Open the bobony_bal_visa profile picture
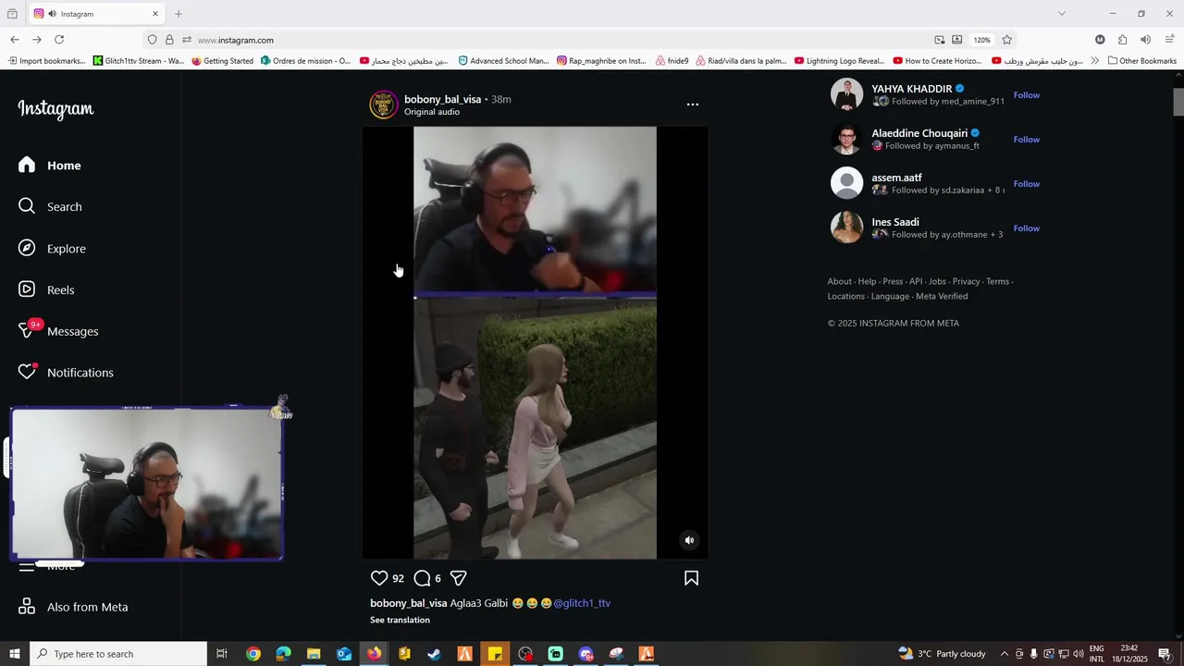The width and height of the screenshot is (1184, 666). point(384,105)
